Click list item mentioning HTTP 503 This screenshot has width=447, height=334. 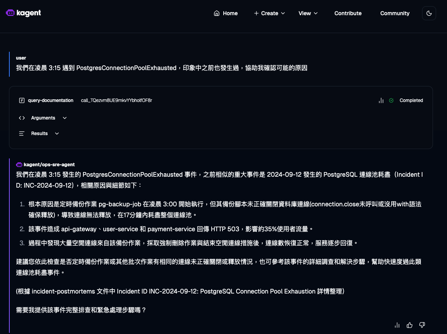pyautogui.click(x=170, y=229)
